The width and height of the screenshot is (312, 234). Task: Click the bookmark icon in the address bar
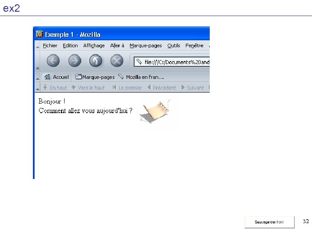coord(139,62)
